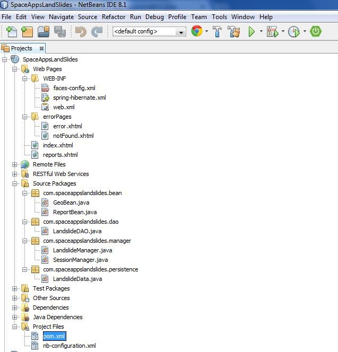Open the Chrome browser selector icon

click(x=197, y=32)
